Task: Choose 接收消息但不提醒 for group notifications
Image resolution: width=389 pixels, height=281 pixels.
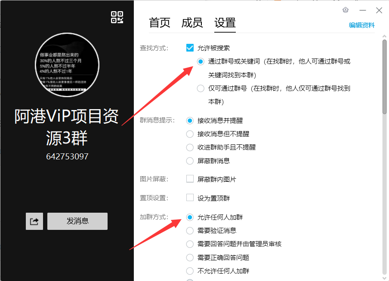Action: coord(190,134)
